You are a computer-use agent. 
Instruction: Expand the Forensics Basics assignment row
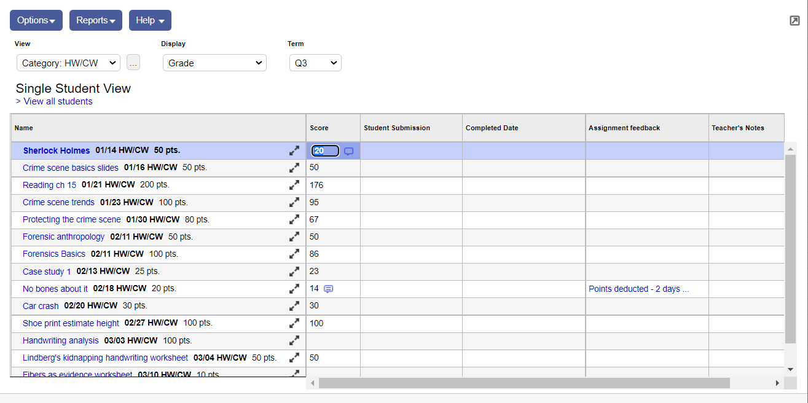tap(294, 254)
